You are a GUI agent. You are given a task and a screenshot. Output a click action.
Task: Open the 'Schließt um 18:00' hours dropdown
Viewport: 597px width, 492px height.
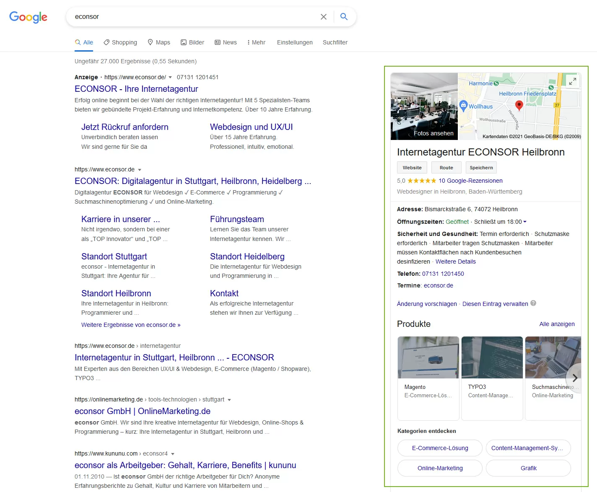[x=526, y=222]
